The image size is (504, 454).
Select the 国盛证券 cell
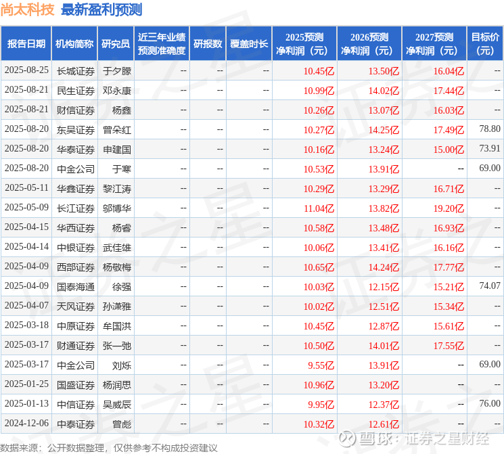[x=76, y=385]
